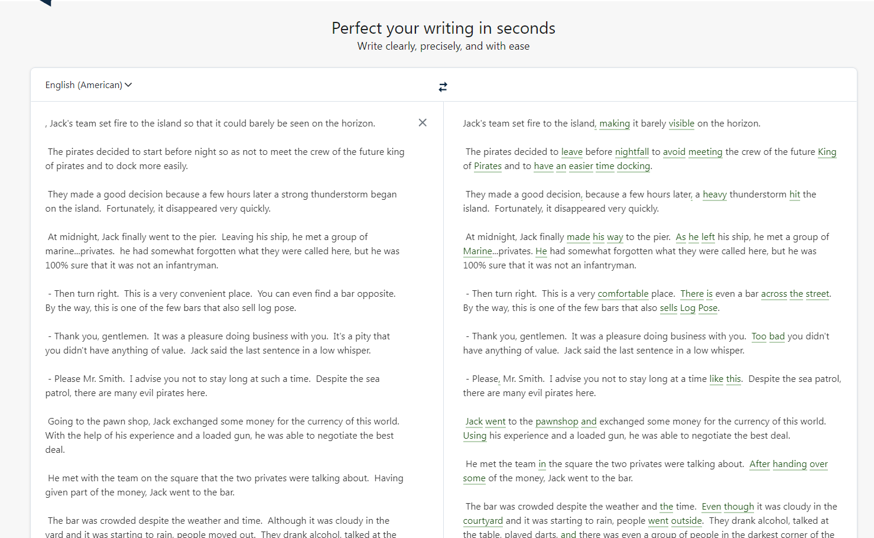874x538 pixels.
Task: Clear the input text with X icon
Action: click(423, 123)
